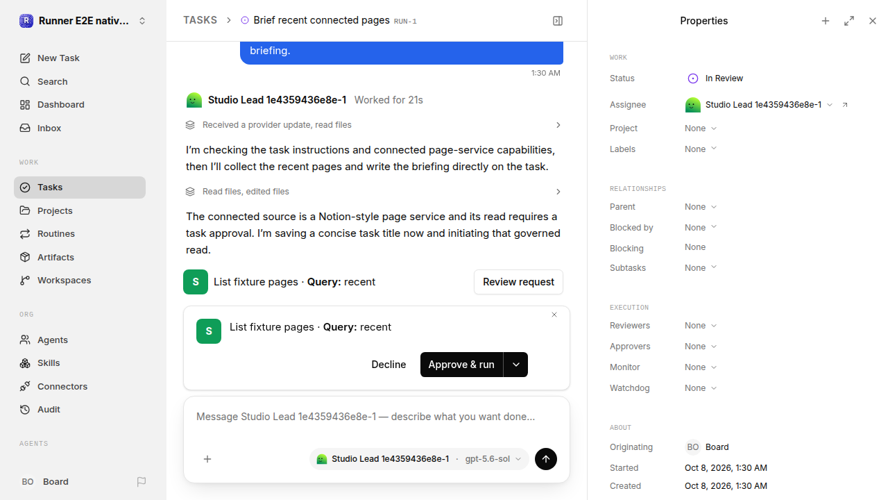Viewport: 888px width, 500px height.
Task: Click the TASKS breadcrumb link
Action: 200,21
